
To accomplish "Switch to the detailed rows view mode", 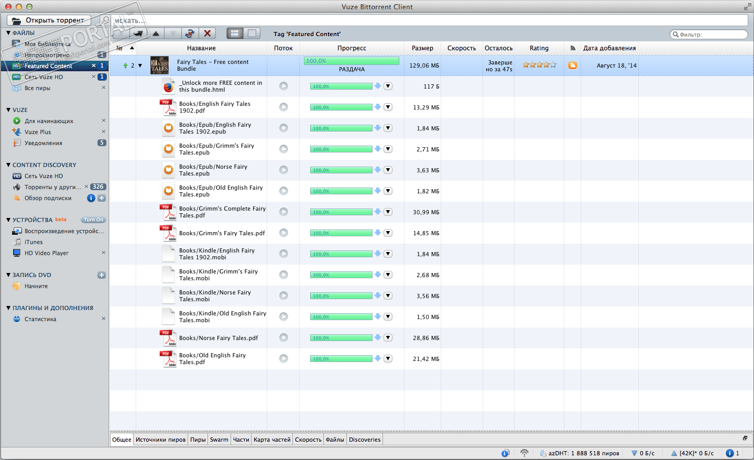I will pos(235,34).
